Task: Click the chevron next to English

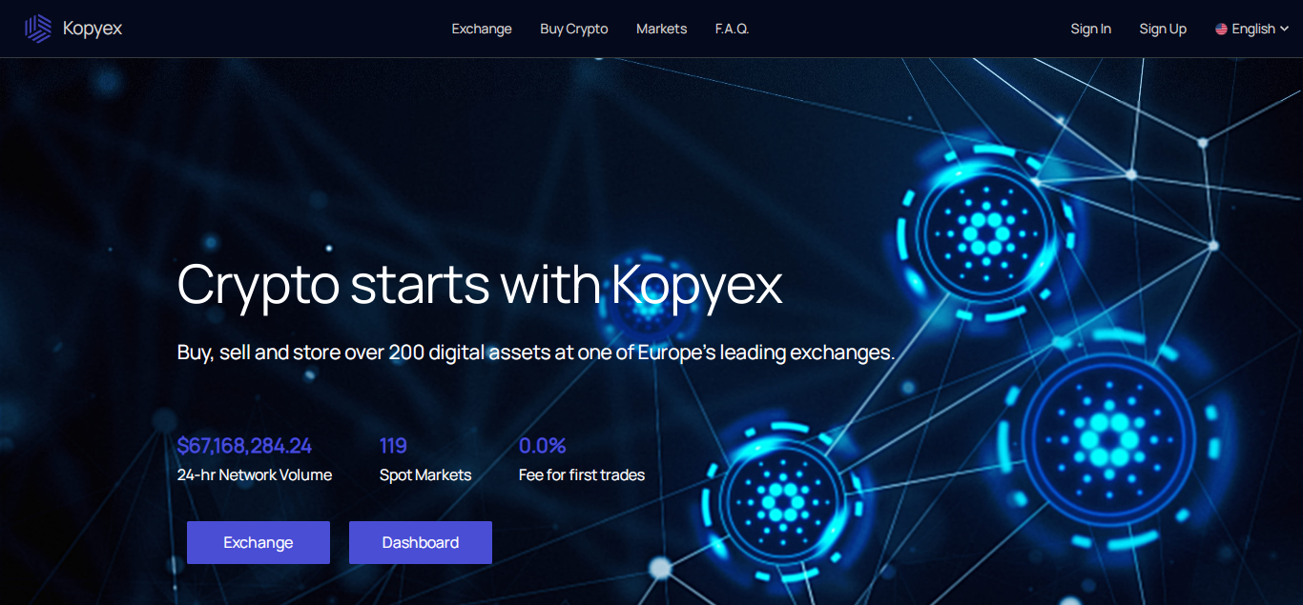Action: point(1284,30)
